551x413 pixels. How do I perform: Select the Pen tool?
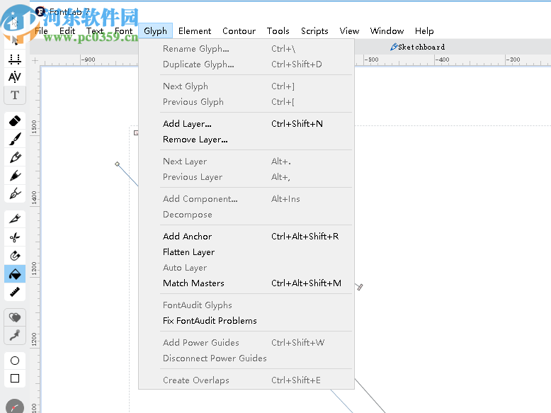[x=15, y=176]
